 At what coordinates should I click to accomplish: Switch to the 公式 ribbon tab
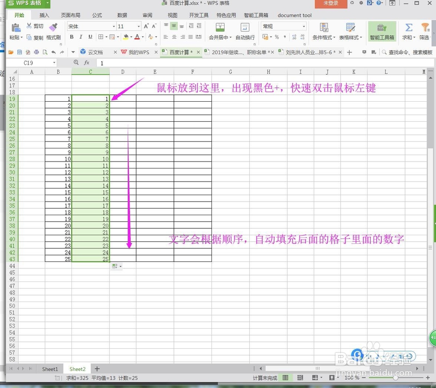pos(97,15)
